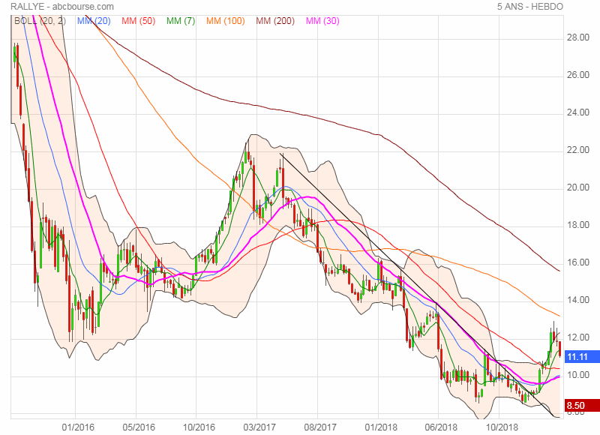Click the 26.00 price axis label
600x435 pixels.
pos(577,75)
